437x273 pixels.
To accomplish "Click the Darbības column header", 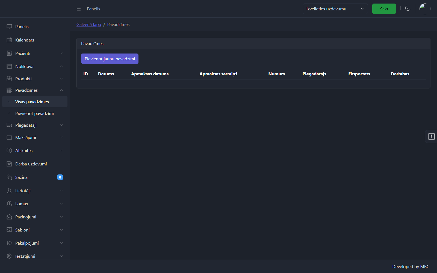I will coord(400,74).
